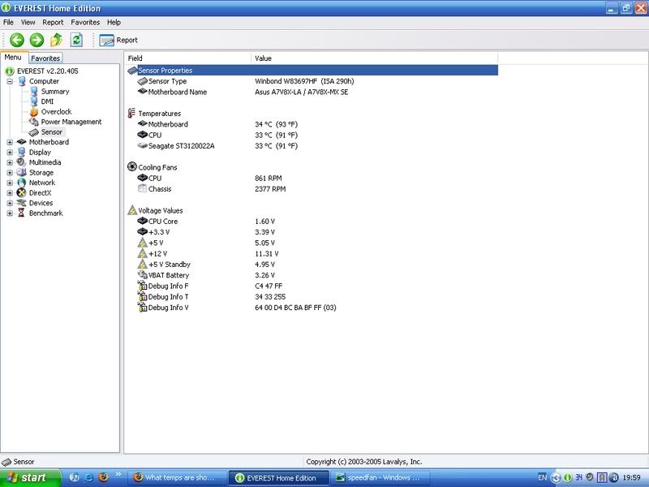Click the Motherboard icon in the tree

coord(22,142)
